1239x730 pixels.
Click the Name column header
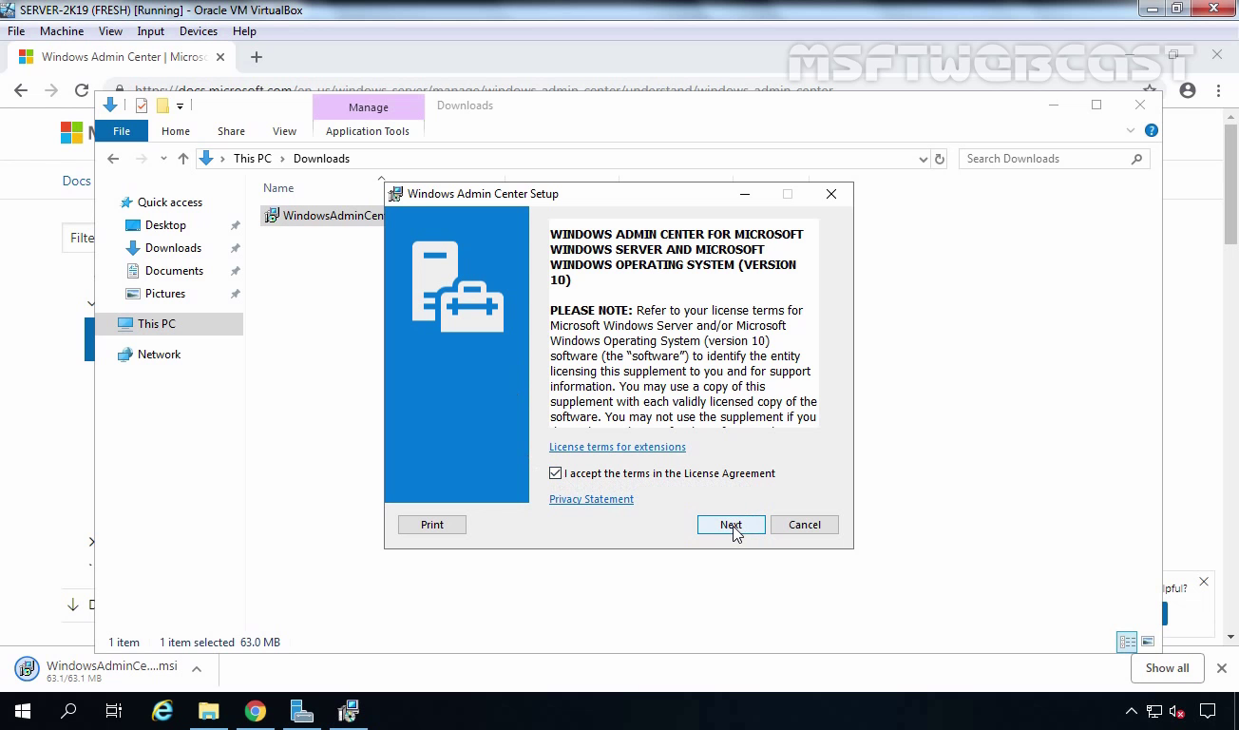[278, 188]
